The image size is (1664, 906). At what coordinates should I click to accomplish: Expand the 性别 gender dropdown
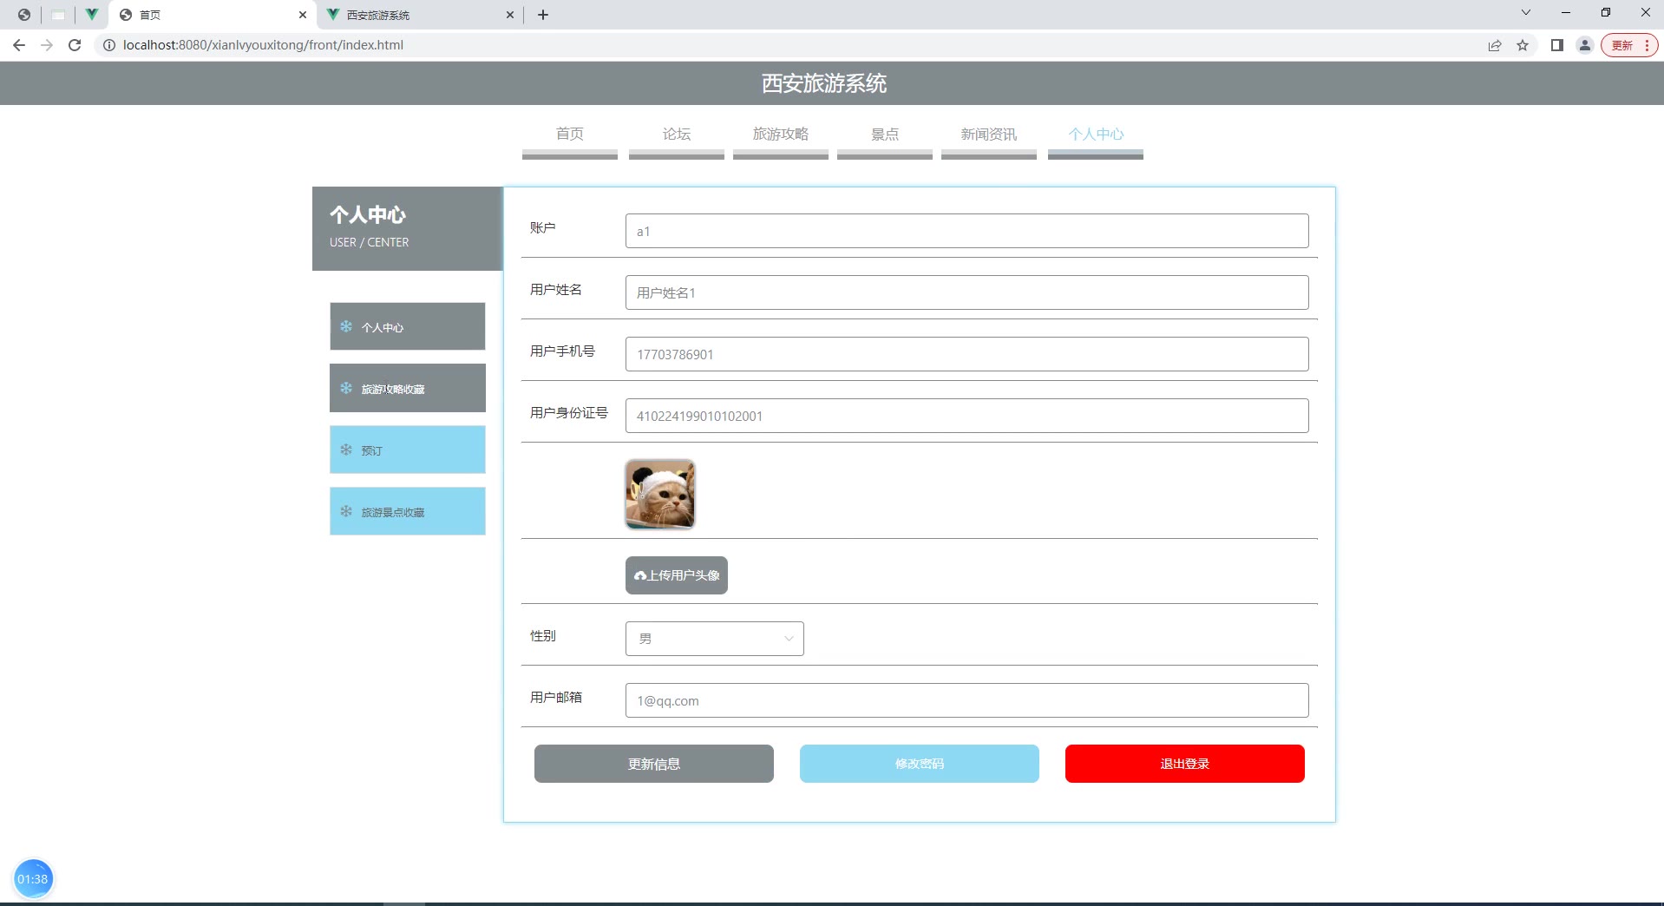(715, 639)
